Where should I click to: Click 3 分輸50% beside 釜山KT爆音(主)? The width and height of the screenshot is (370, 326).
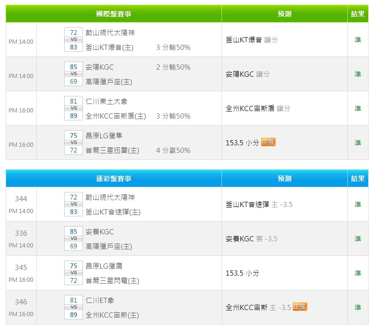[173, 48]
